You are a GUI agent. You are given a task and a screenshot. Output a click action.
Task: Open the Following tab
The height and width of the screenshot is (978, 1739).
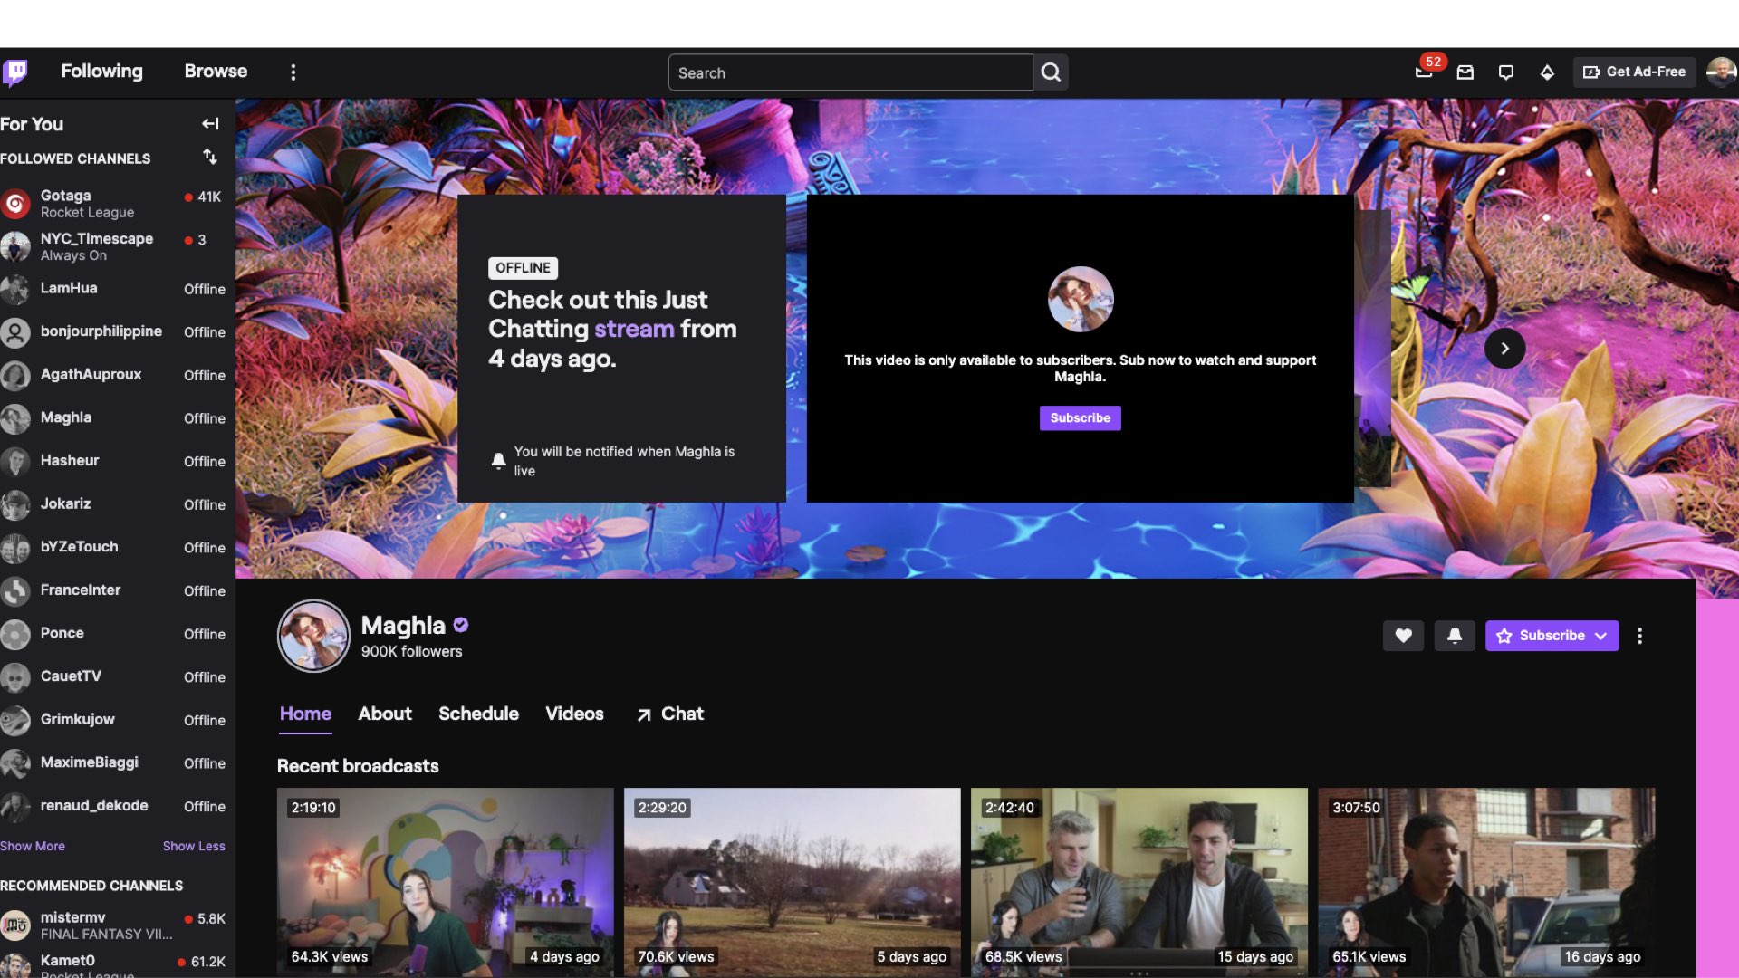coord(101,72)
